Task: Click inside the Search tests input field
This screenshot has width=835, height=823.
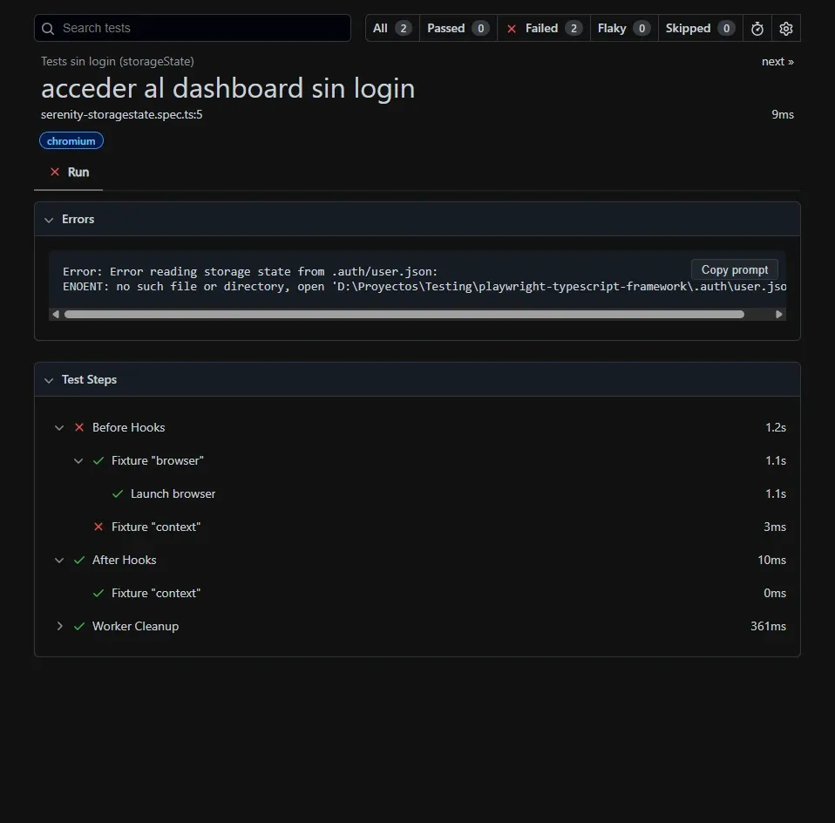Action: 192,28
